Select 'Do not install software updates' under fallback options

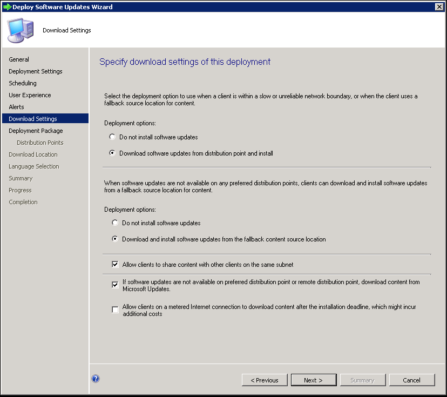115,223
